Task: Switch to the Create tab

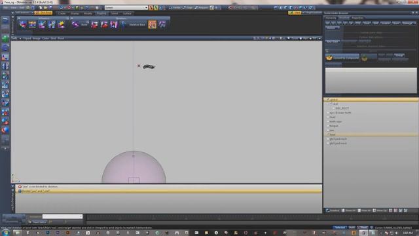Action: (62, 13)
